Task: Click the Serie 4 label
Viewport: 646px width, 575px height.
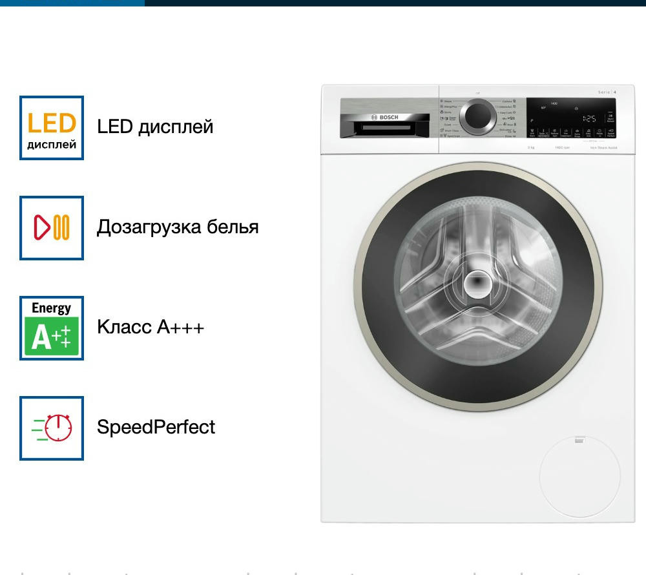Action: tap(607, 92)
